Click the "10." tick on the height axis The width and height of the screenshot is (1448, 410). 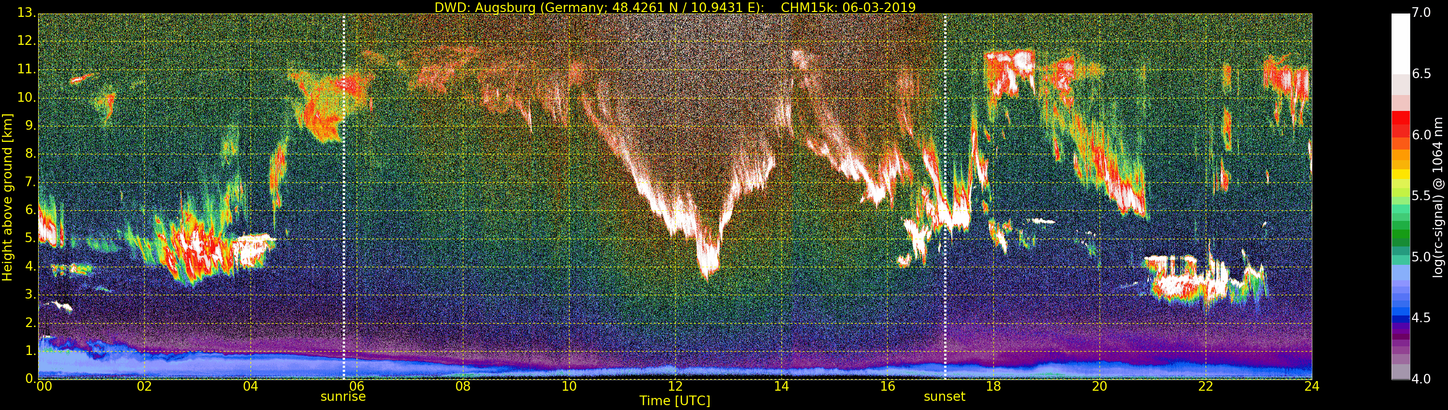click(x=27, y=97)
